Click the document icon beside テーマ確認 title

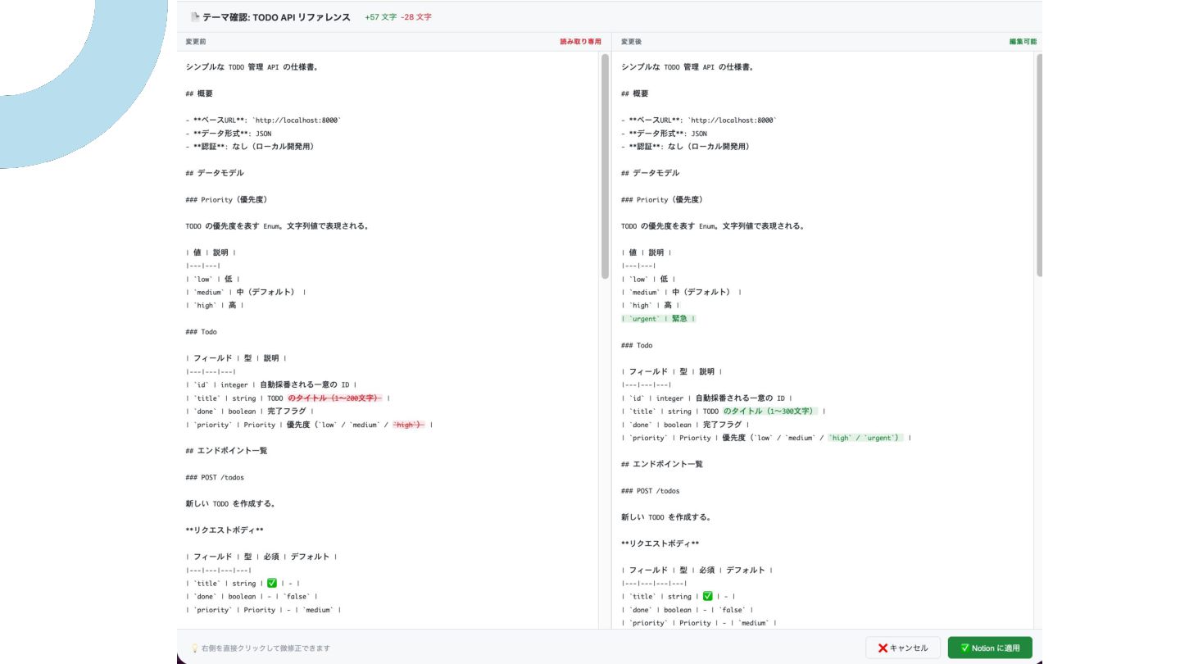click(x=195, y=16)
